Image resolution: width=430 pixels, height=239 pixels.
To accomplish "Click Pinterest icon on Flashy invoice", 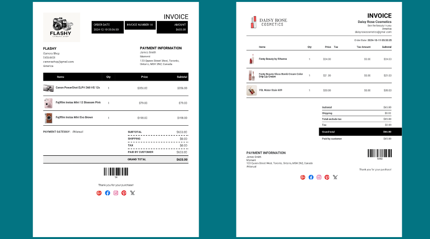I will pyautogui.click(x=124, y=193).
